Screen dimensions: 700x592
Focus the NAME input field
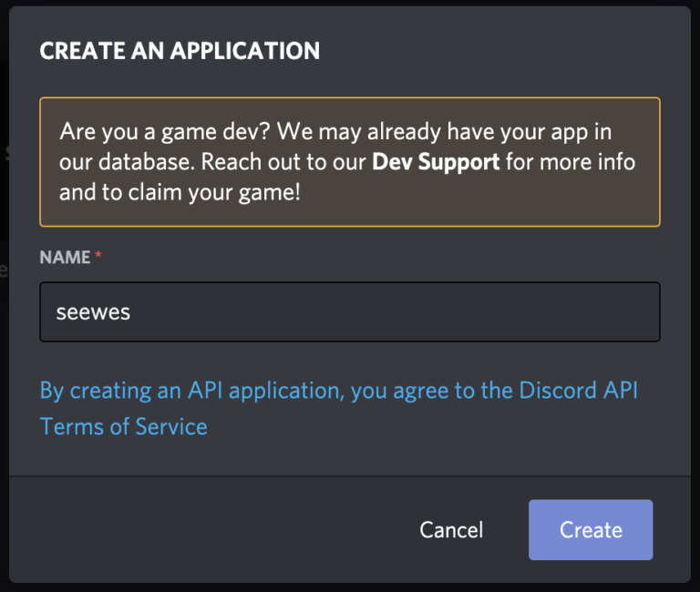click(x=350, y=311)
